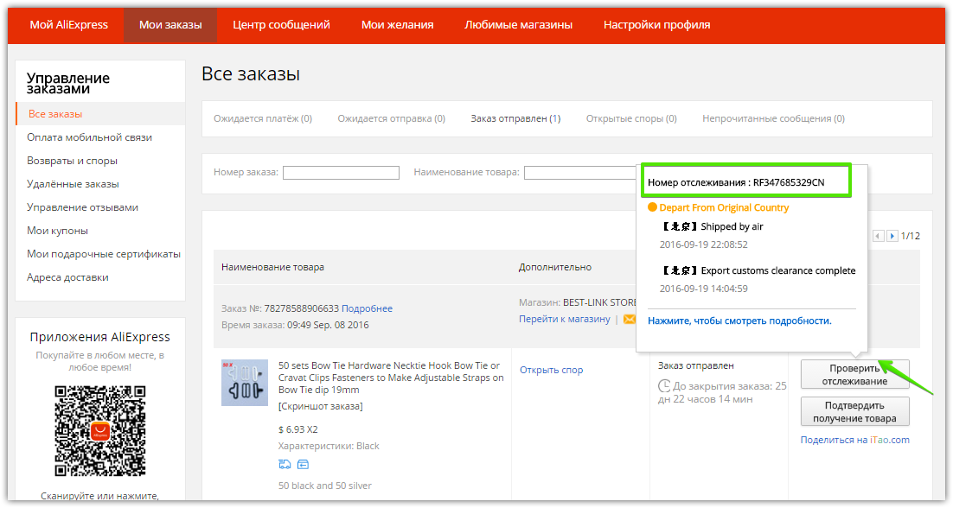Open Возвраты и споры

[x=72, y=161]
